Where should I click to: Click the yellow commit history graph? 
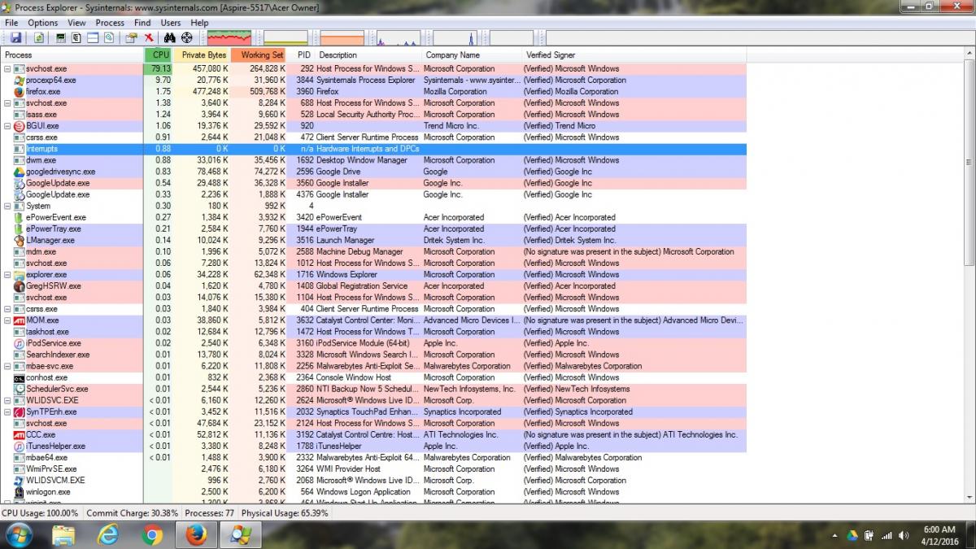pos(285,37)
